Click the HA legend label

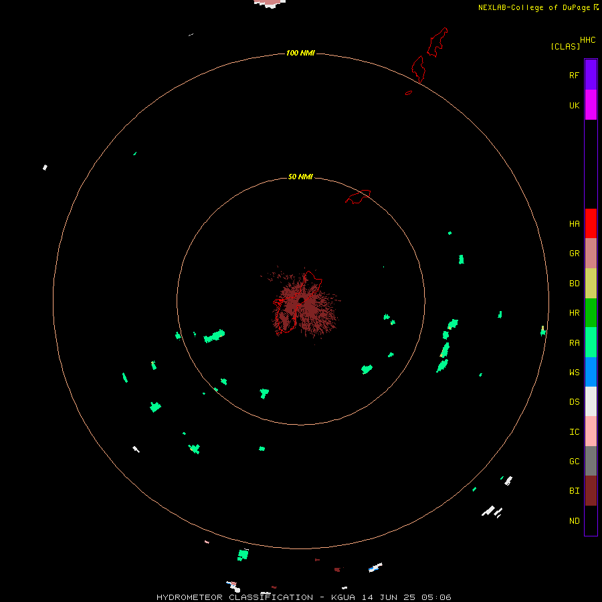point(574,223)
